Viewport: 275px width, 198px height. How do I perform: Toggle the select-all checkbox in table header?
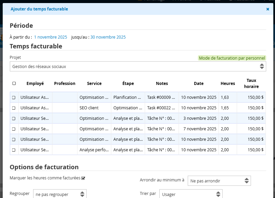click(x=14, y=83)
